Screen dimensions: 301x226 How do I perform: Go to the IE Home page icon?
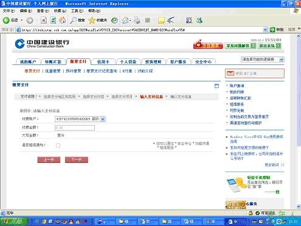[63, 20]
